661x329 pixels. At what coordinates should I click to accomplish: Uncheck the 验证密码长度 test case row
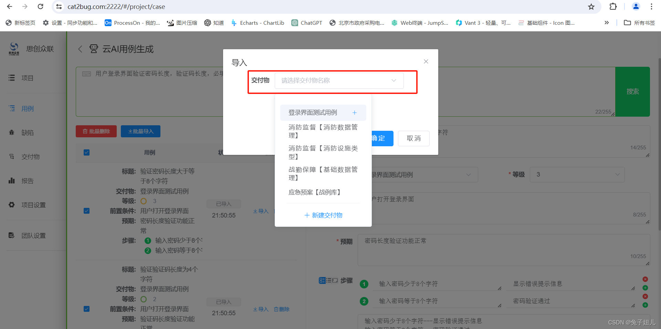pos(86,211)
